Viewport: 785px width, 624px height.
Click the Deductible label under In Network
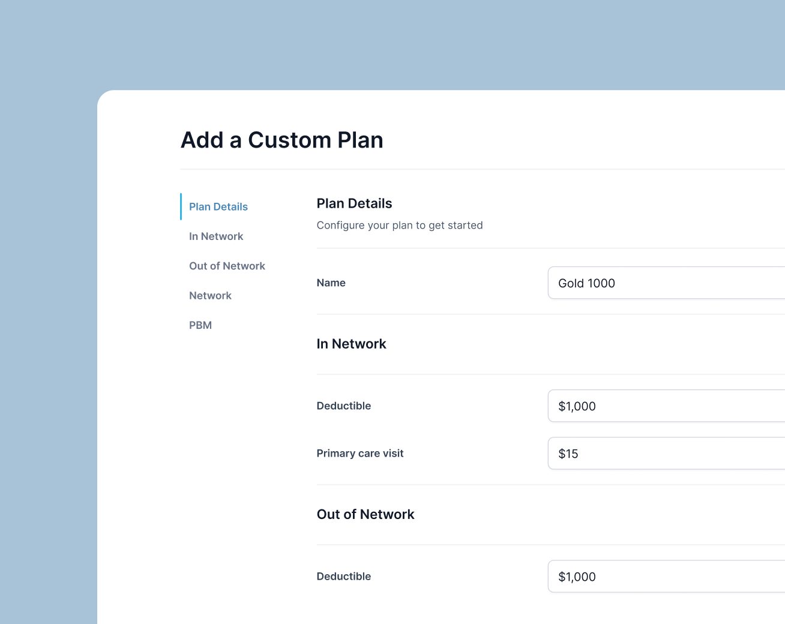tap(344, 406)
